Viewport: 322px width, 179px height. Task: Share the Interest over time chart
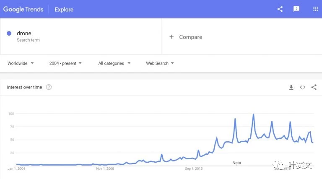[314, 87]
